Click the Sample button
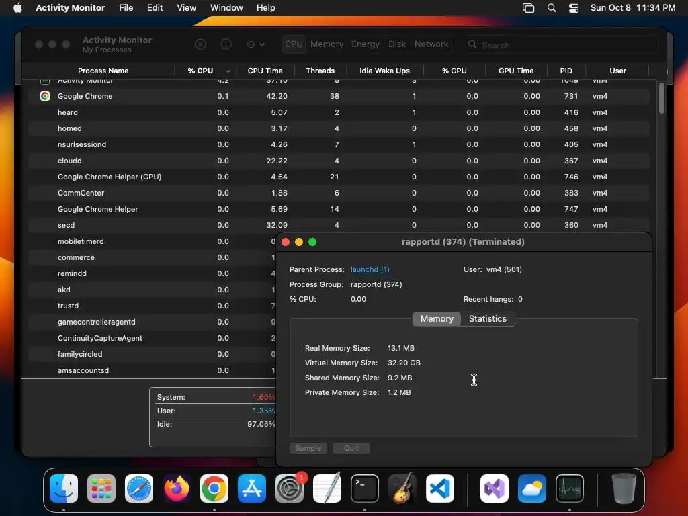The image size is (688, 516). pyautogui.click(x=308, y=448)
